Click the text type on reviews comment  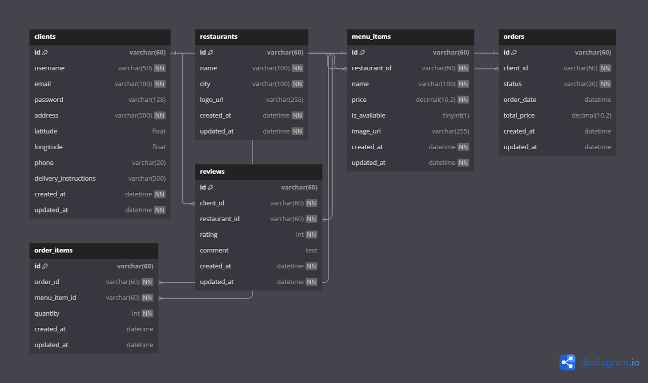click(312, 250)
